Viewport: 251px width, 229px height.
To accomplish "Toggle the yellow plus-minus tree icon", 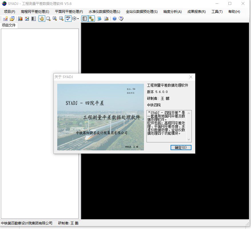I will pos(91,19).
